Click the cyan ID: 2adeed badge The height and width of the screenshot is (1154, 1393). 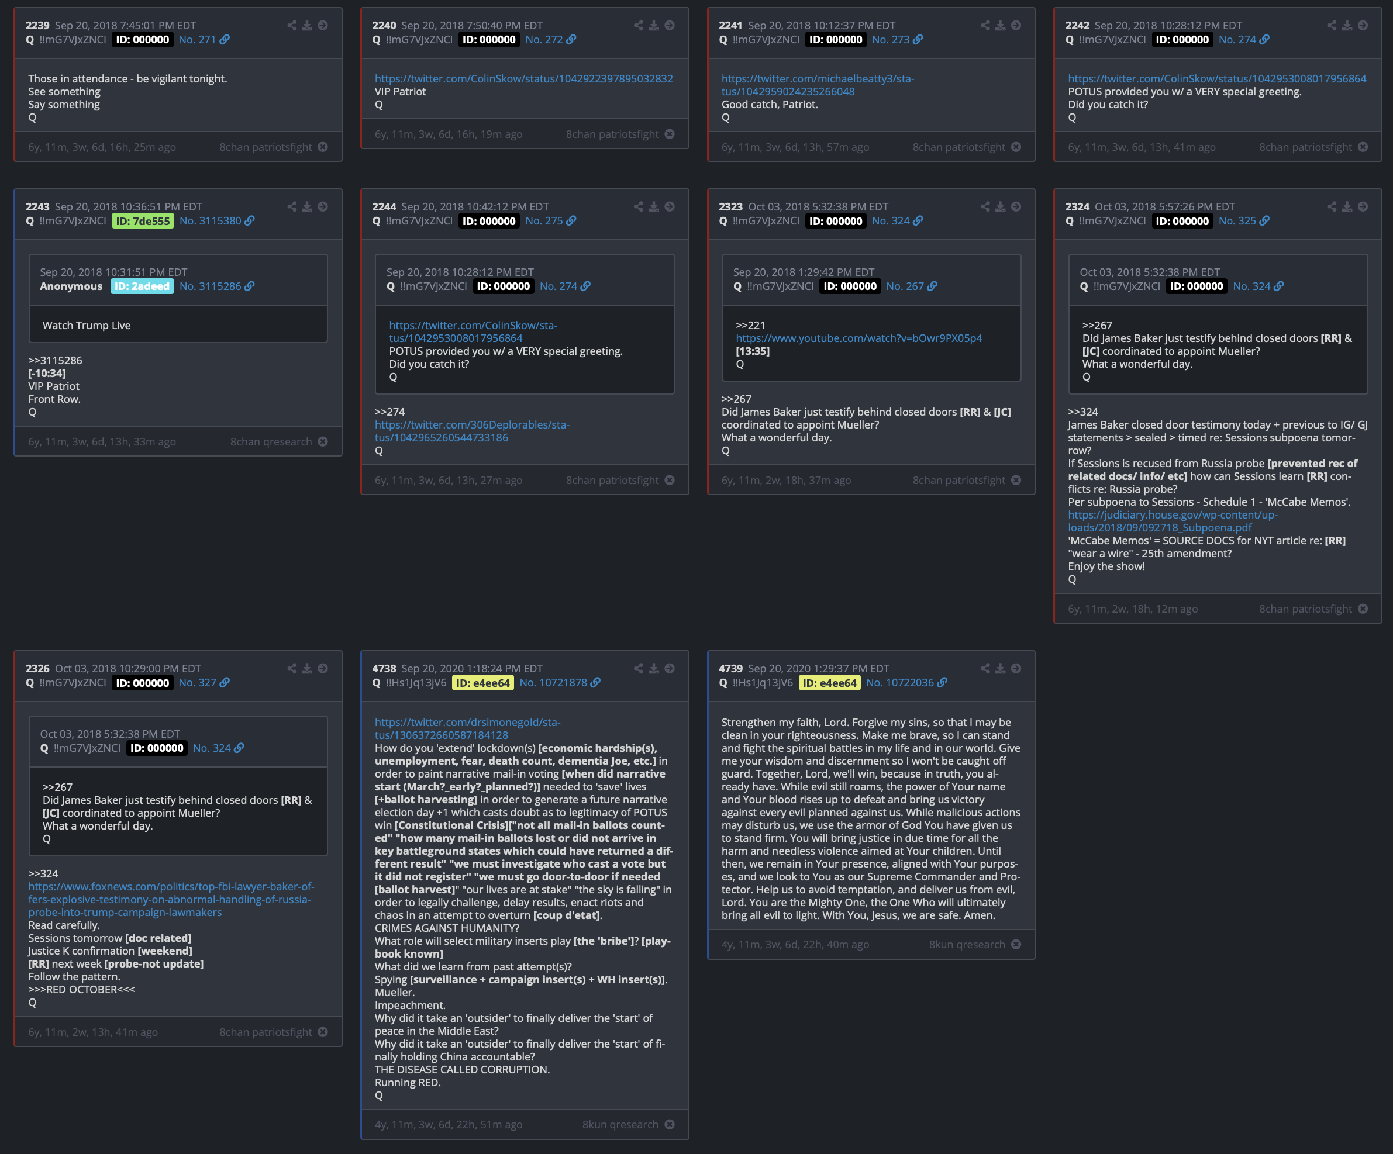point(142,286)
